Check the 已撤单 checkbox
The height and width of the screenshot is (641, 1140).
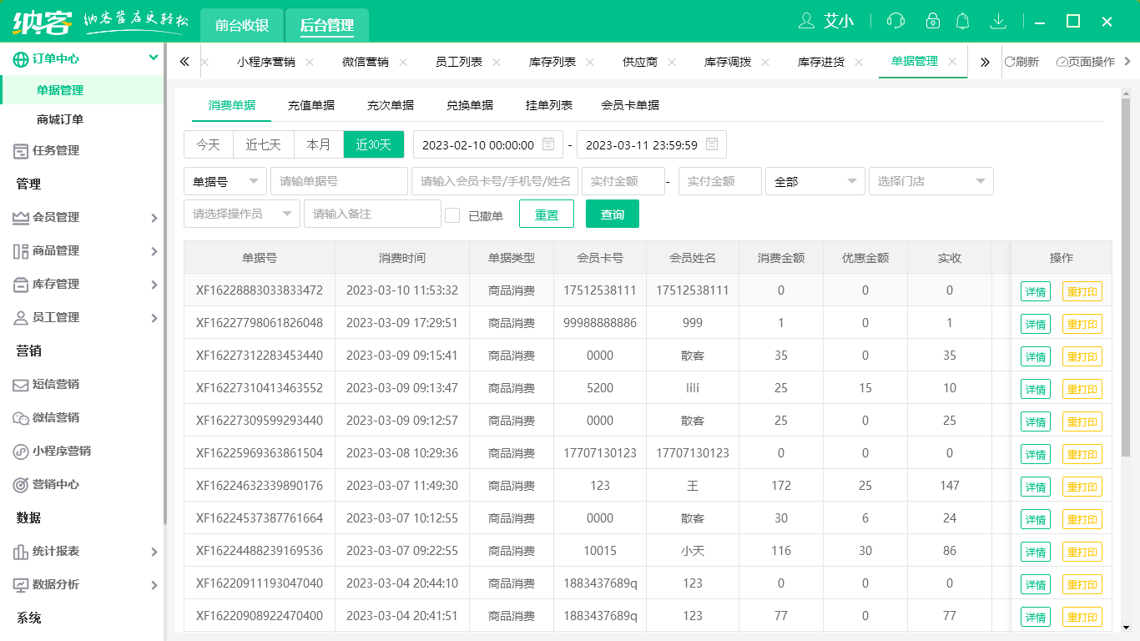click(452, 215)
